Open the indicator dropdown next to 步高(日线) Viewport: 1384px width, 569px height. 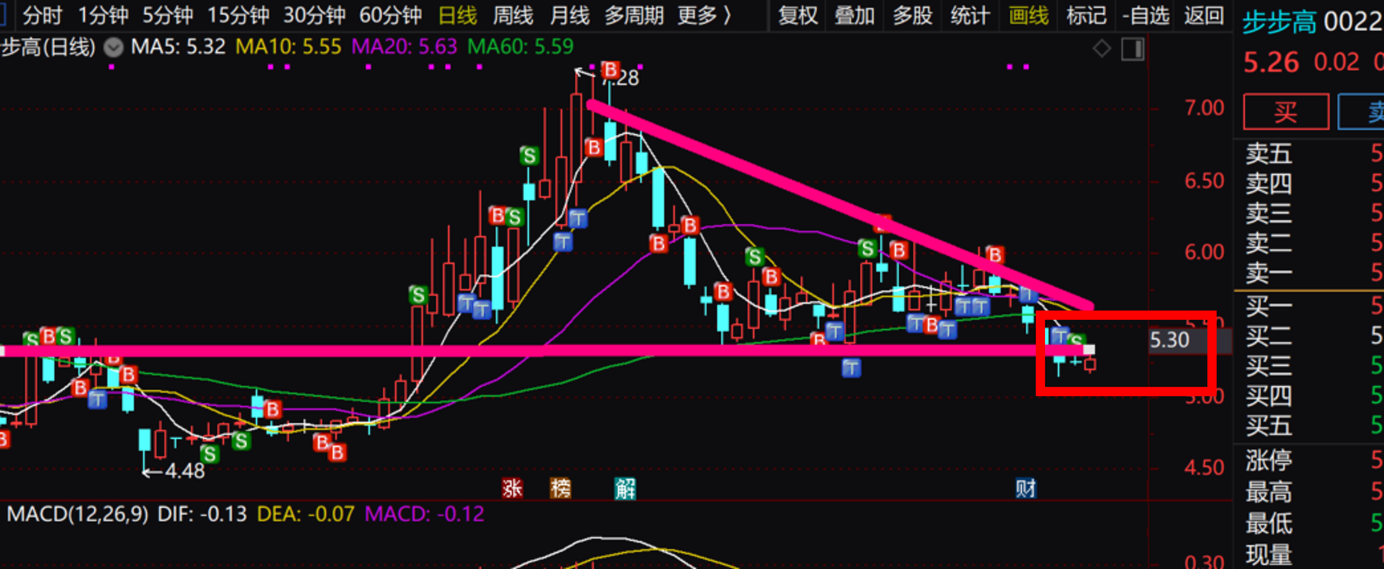coord(113,47)
